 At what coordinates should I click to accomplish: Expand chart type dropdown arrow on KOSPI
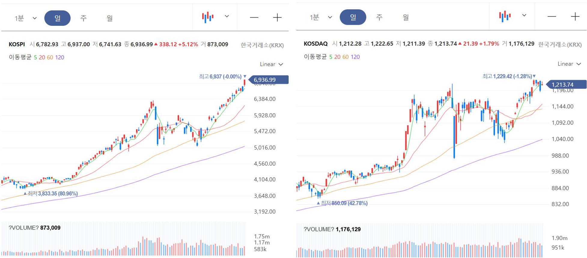pyautogui.click(x=227, y=16)
